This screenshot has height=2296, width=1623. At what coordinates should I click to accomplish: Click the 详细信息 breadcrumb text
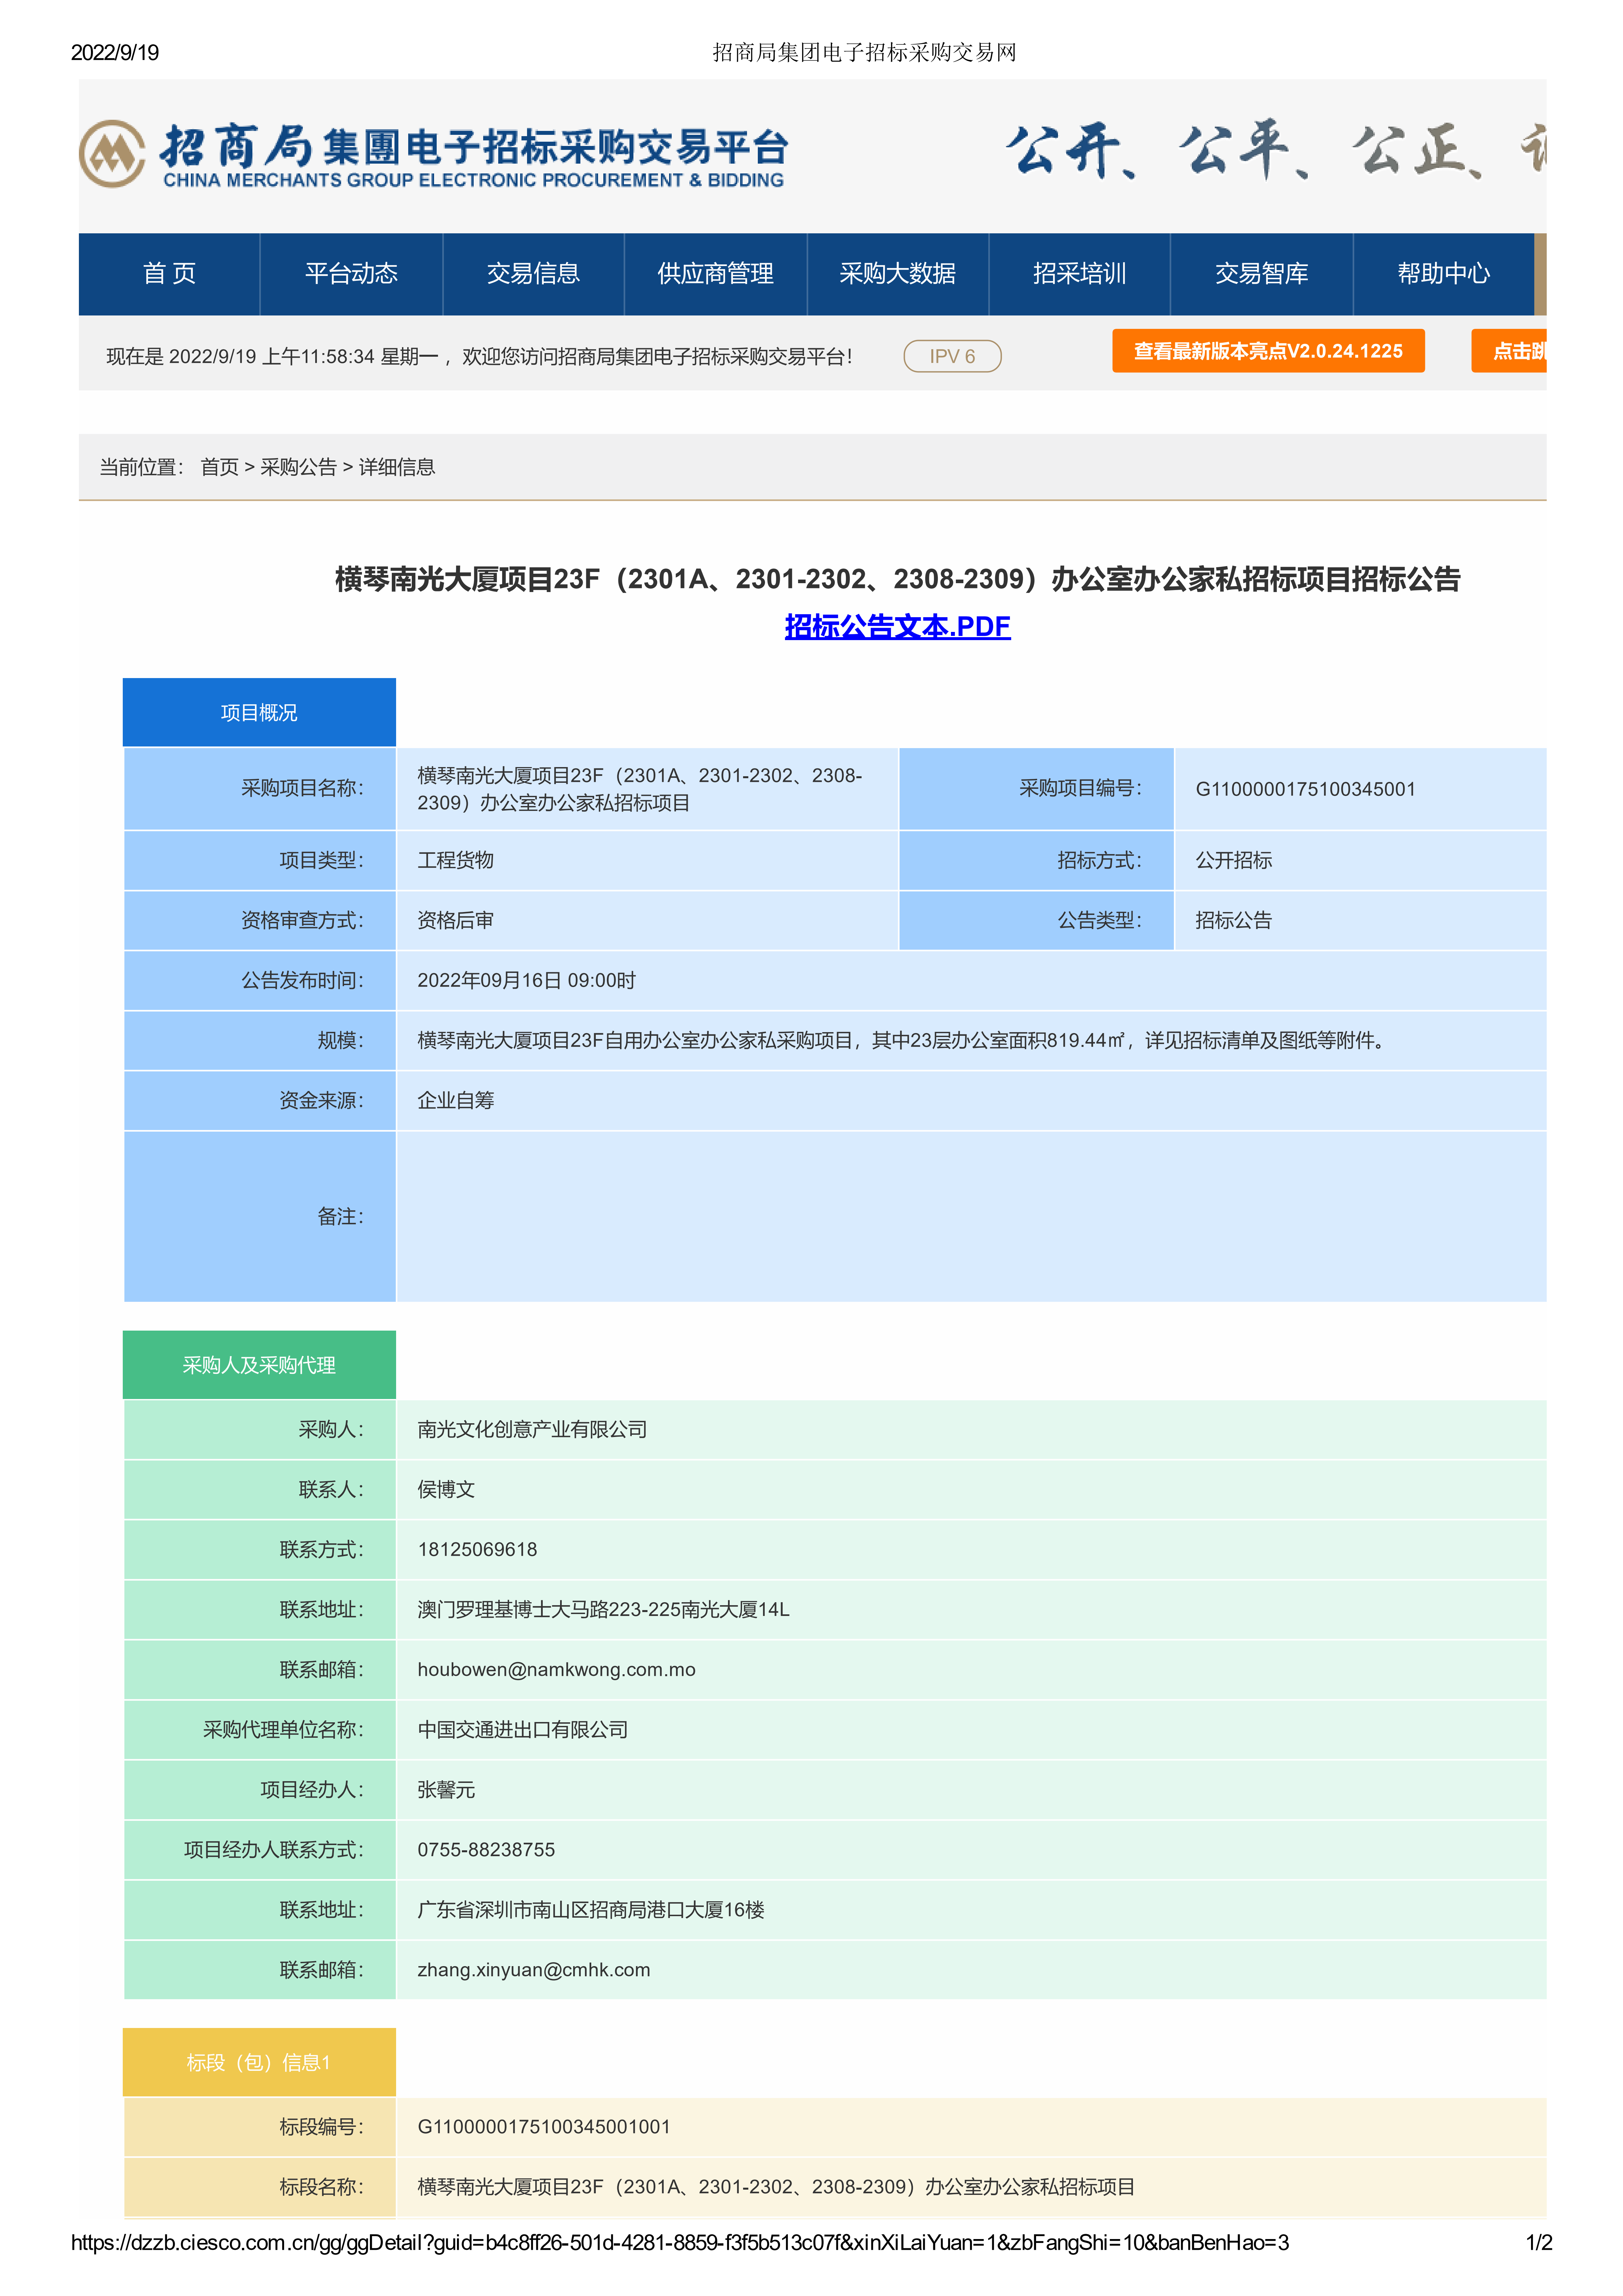point(397,467)
